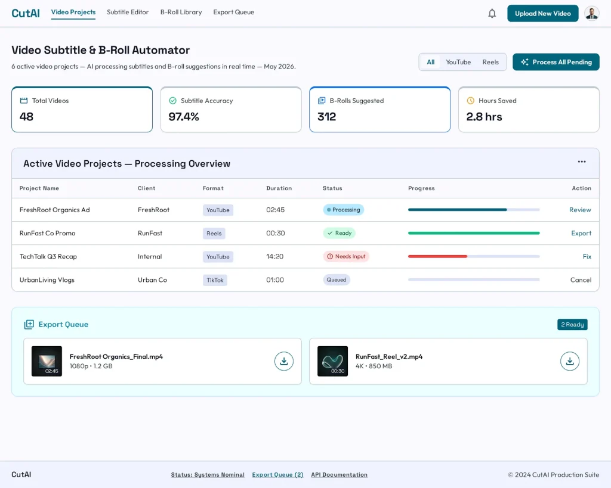Click the 2.8 hrs value
611x488 pixels.
484,117
